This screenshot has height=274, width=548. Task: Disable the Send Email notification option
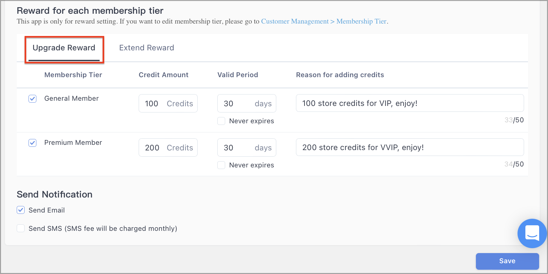(20, 210)
